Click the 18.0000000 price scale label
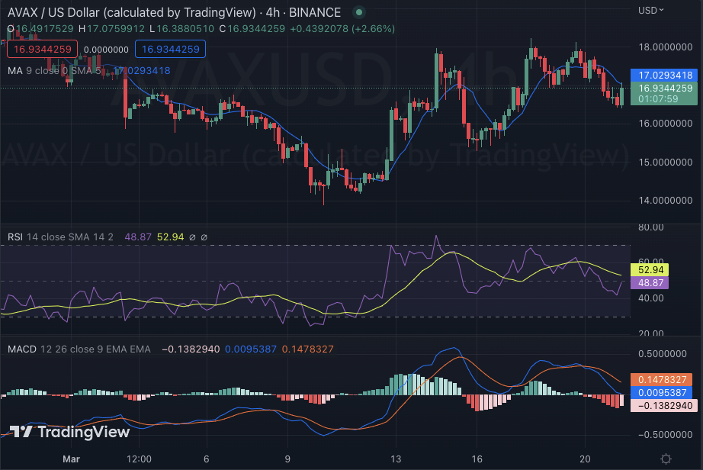Screen dimensions: 703x470 click(x=666, y=47)
